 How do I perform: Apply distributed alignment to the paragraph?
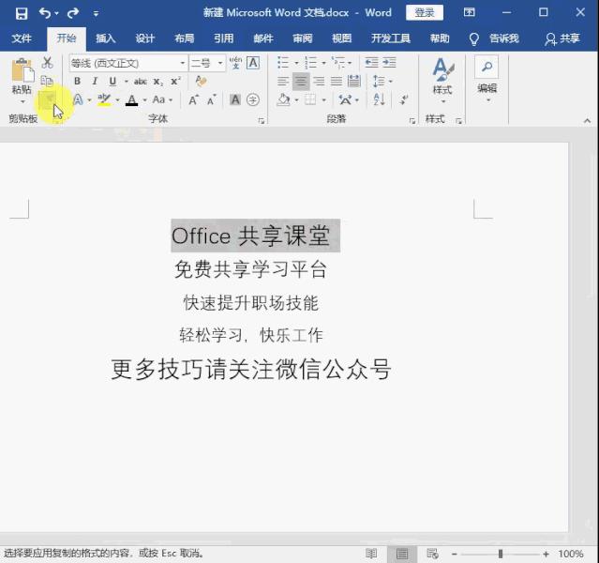(354, 81)
